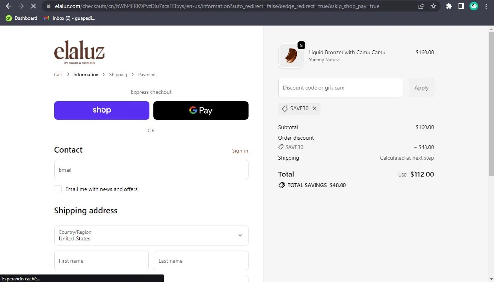
Task: Go back to the previous page
Action: point(9,6)
